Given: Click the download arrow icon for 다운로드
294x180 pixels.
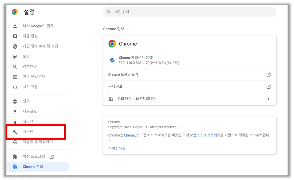Looking at the screenshot, I should [x=15, y=112].
